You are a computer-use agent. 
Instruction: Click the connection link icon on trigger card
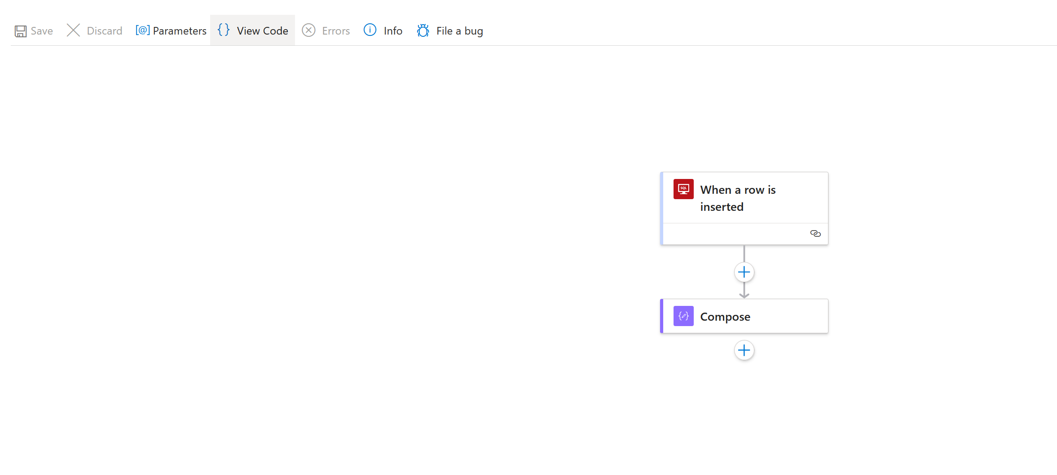(x=815, y=233)
